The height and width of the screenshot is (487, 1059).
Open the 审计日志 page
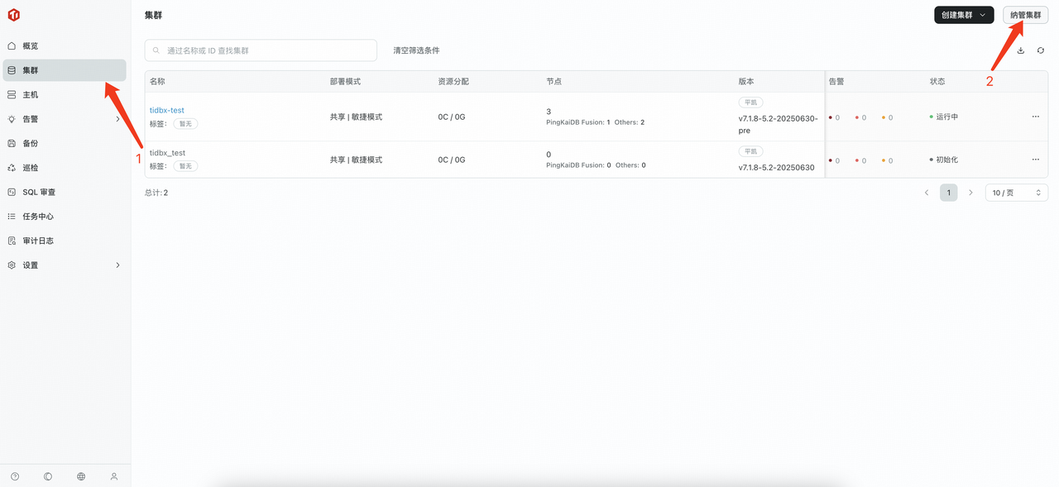(36, 241)
